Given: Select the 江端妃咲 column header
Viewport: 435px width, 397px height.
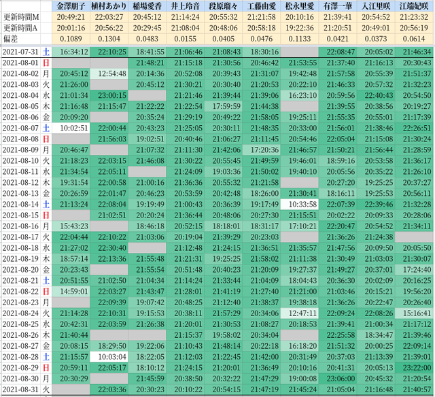Looking at the screenshot, I should [414, 6].
